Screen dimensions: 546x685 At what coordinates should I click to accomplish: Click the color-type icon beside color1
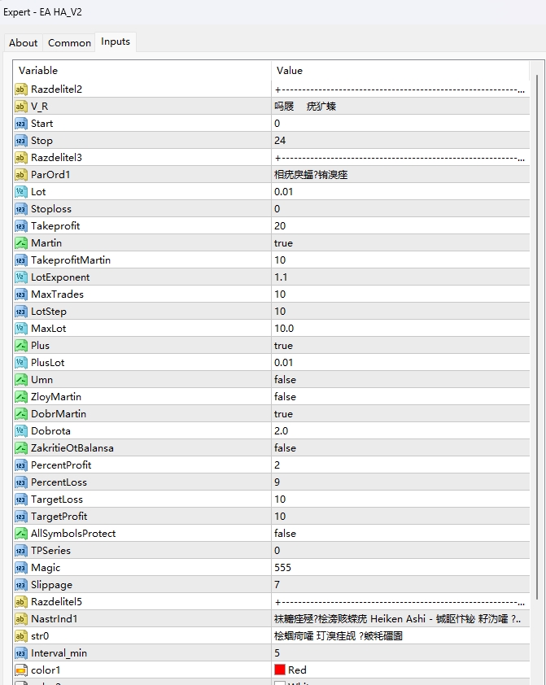[x=21, y=670]
